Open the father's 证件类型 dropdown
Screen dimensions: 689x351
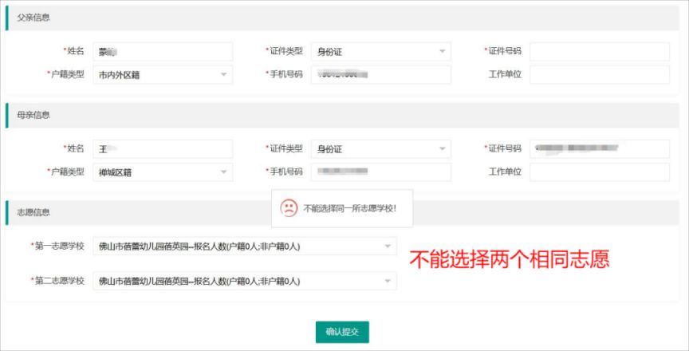click(380, 51)
